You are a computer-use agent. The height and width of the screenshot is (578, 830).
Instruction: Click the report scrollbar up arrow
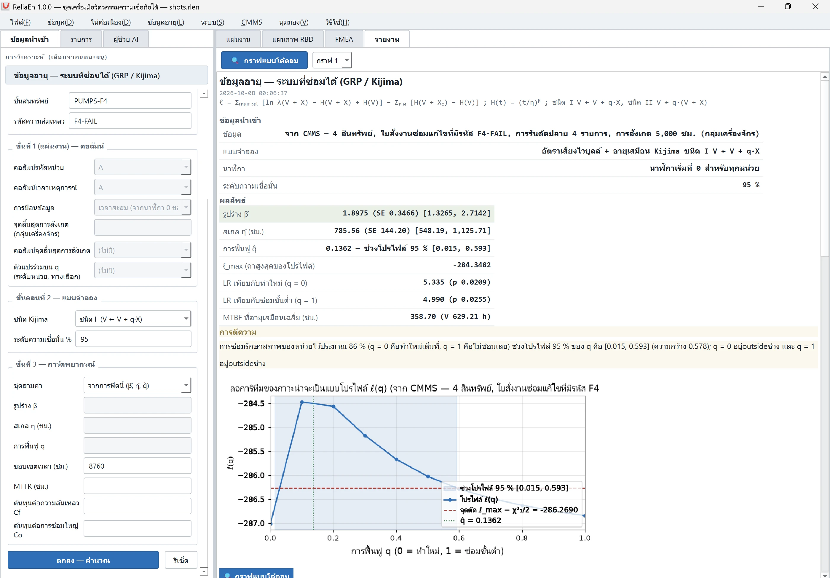(825, 76)
